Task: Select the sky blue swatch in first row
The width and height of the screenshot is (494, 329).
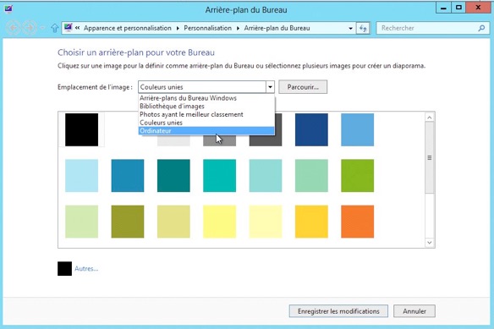Action: tap(358, 130)
